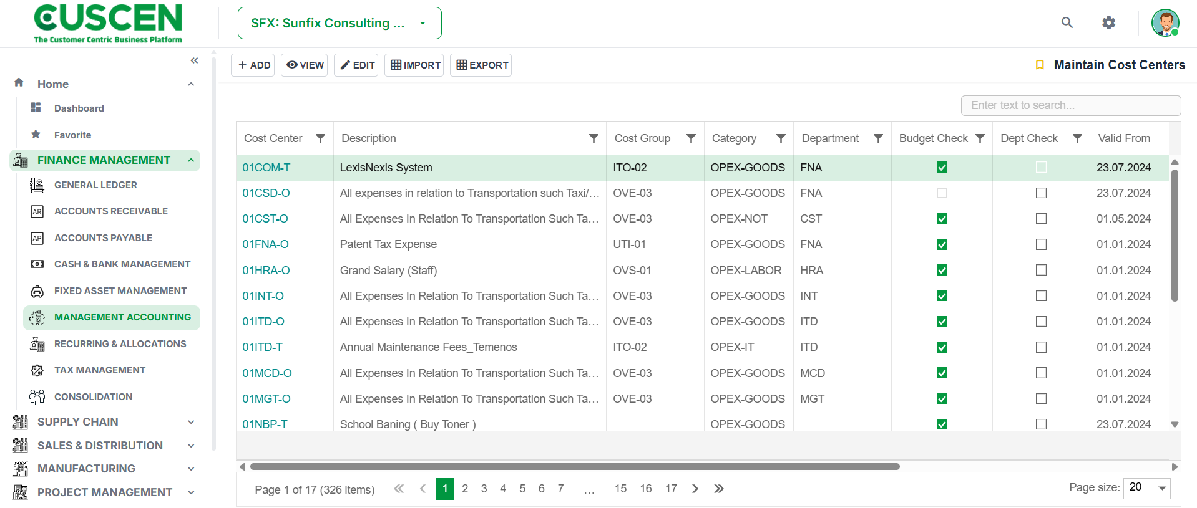Open the search magnifier icon in header
Viewport: 1197px width, 508px height.
pos(1067,23)
